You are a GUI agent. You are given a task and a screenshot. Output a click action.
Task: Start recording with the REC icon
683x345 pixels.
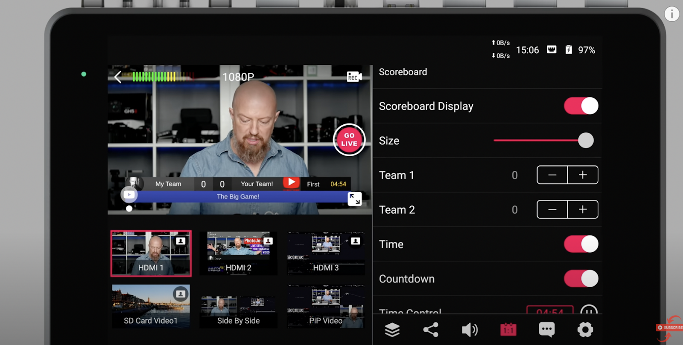tap(354, 77)
